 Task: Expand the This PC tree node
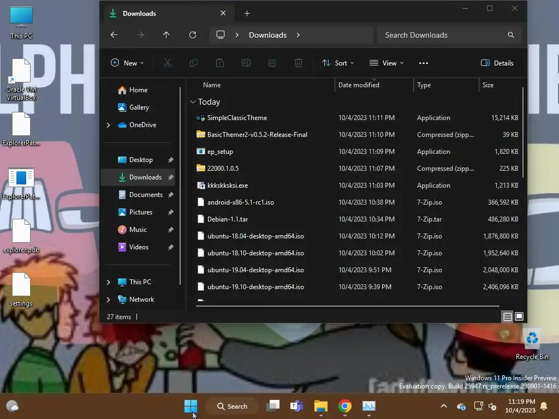coord(109,282)
